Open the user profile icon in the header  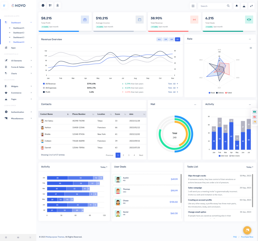click(x=244, y=6)
